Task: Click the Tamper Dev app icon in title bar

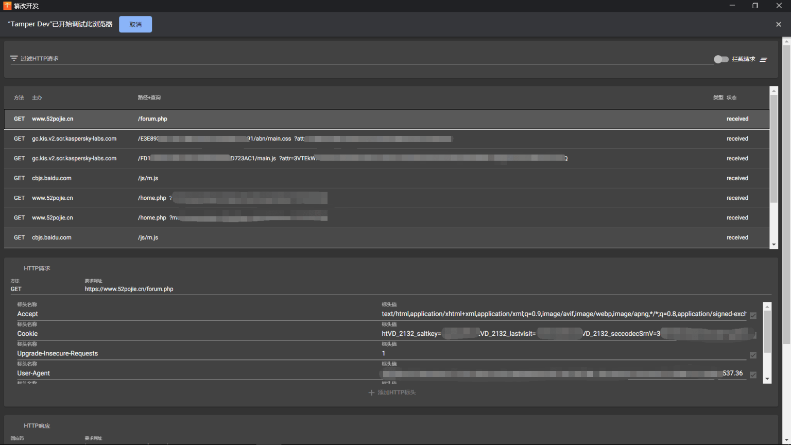Action: click(x=7, y=6)
